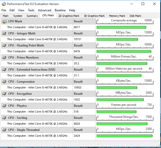Image resolution: width=161 pixels, height=148 pixels.
Task: Maximize the PerformanceTest window
Action: pyautogui.click(x=143, y=4)
